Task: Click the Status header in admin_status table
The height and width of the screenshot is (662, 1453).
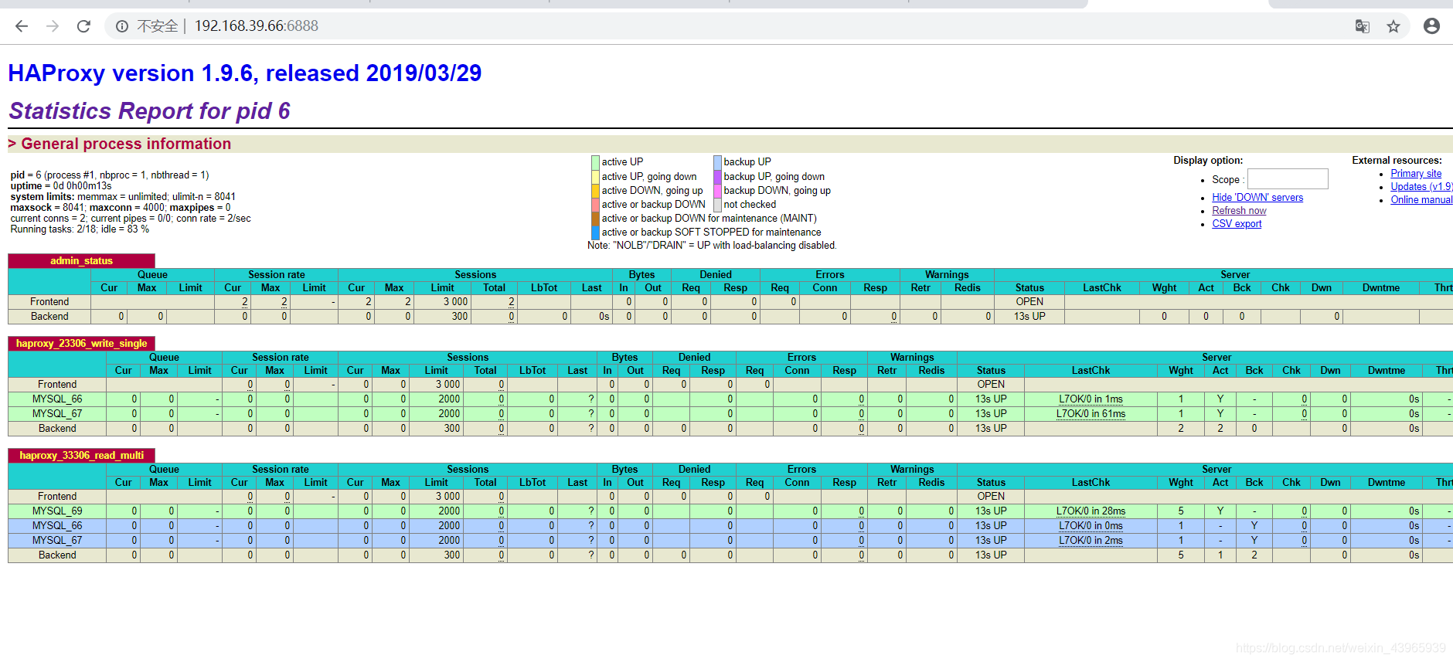Action: [1029, 288]
